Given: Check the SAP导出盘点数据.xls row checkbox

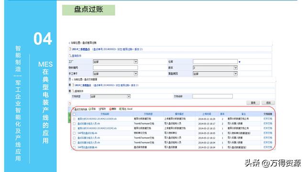Looking at the screenshot, I should (x=74, y=148).
